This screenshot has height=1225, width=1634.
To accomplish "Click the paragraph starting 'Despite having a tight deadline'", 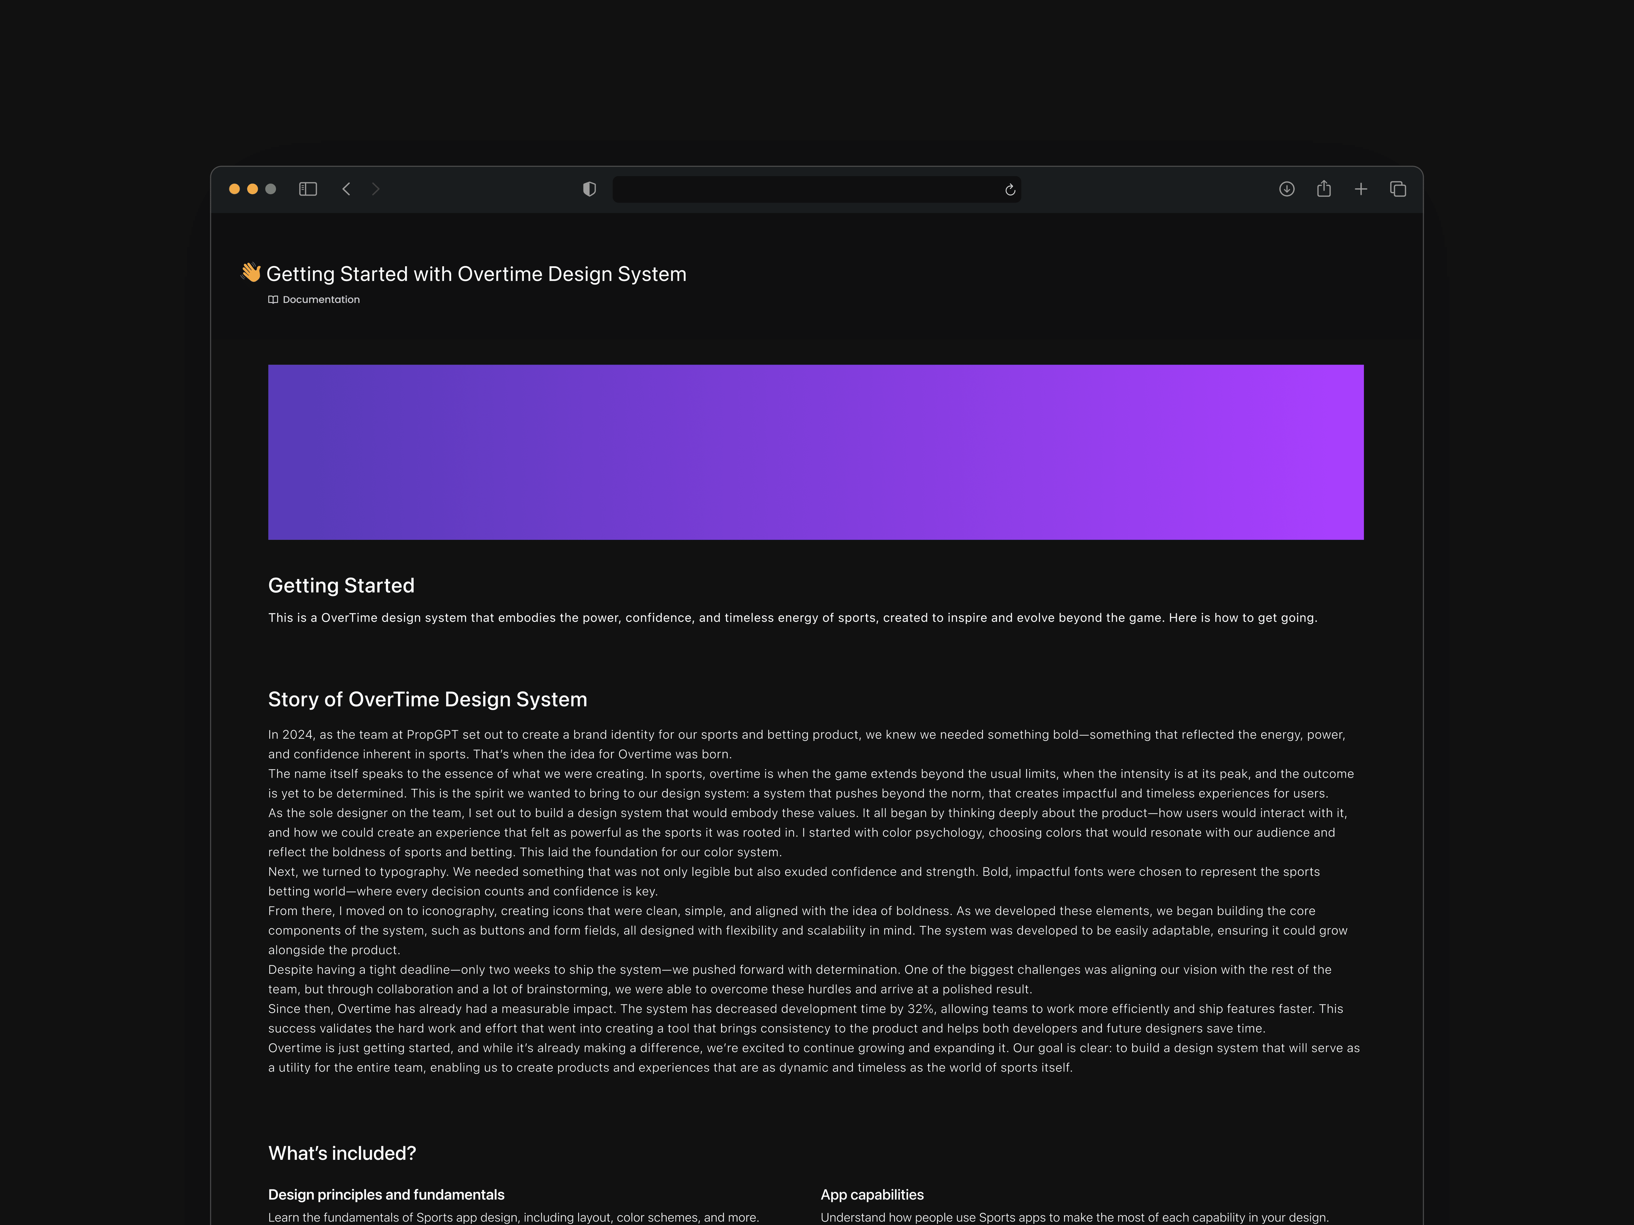I will click(x=800, y=979).
